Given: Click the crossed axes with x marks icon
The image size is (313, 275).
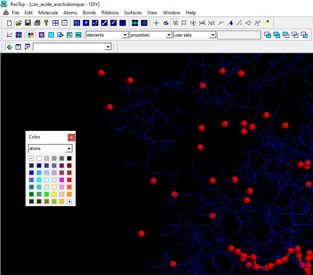Looking at the screenshot, I should tap(193, 23).
